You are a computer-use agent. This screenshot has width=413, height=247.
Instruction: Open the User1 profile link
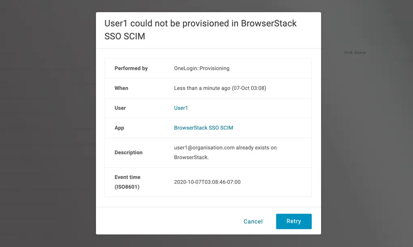point(181,108)
